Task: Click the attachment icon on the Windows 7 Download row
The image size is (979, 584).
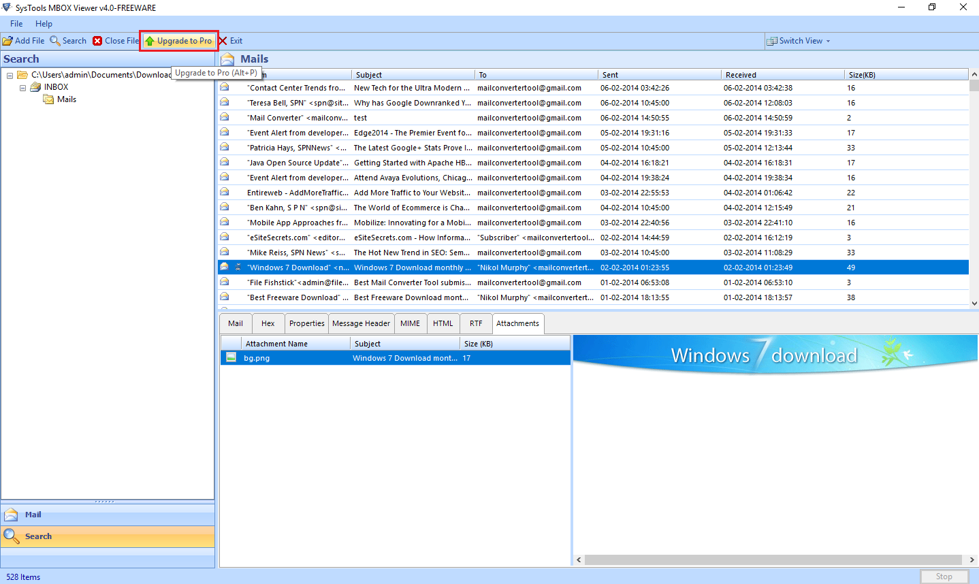Action: tap(237, 267)
